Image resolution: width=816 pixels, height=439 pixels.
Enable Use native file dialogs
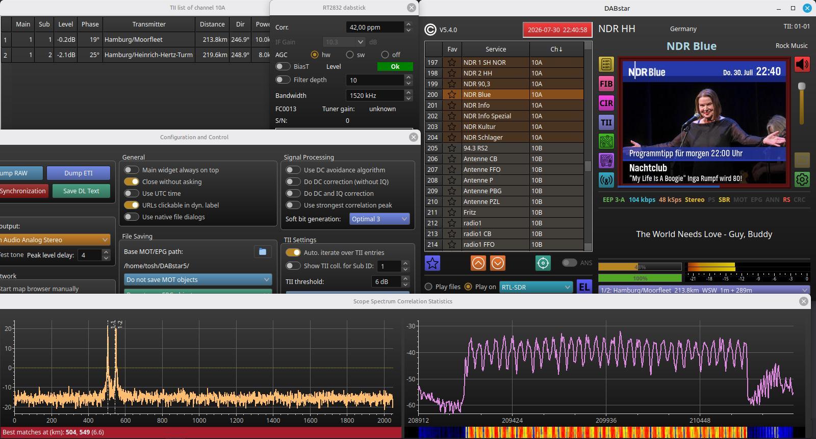(x=132, y=217)
